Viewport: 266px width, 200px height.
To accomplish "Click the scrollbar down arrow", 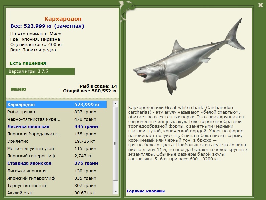I will click(116, 192).
